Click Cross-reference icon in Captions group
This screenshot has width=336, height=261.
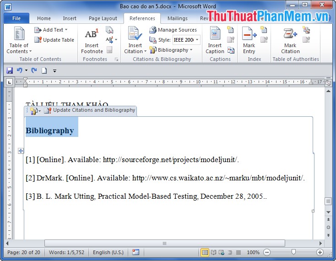tap(231, 50)
